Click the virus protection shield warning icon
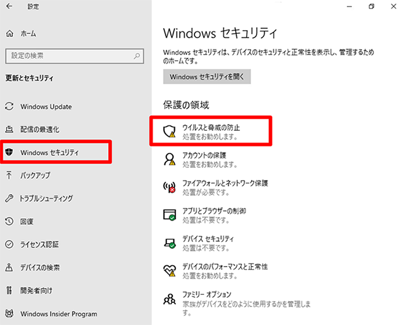Screen dimensions: 400x325 tap(169, 131)
